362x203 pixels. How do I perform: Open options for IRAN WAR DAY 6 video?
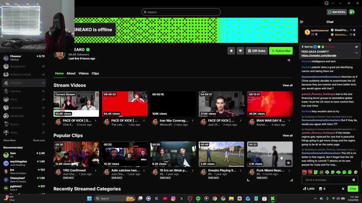(x=289, y=121)
